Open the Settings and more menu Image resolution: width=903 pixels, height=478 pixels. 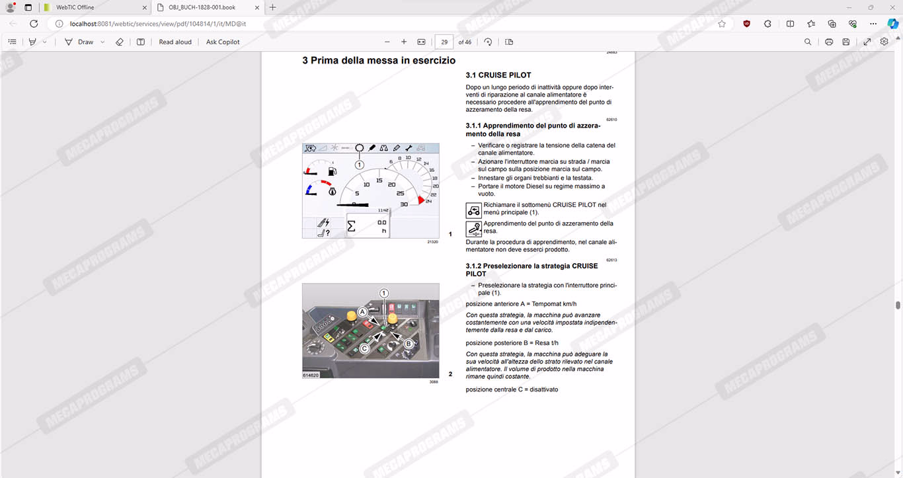tap(873, 23)
